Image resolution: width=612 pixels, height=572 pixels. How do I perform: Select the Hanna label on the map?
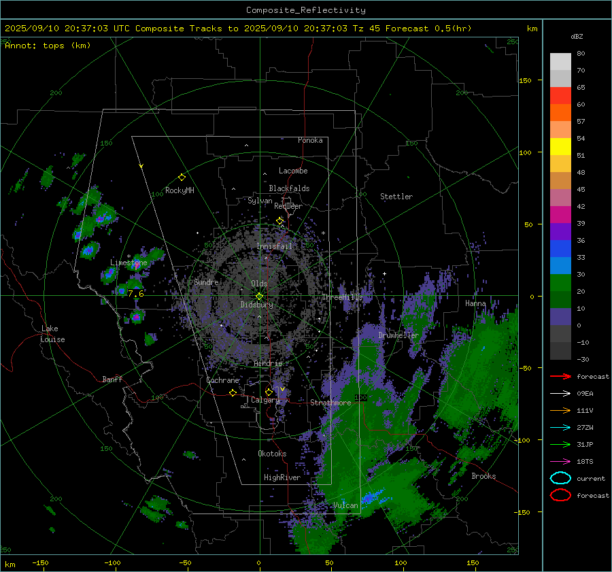(475, 303)
